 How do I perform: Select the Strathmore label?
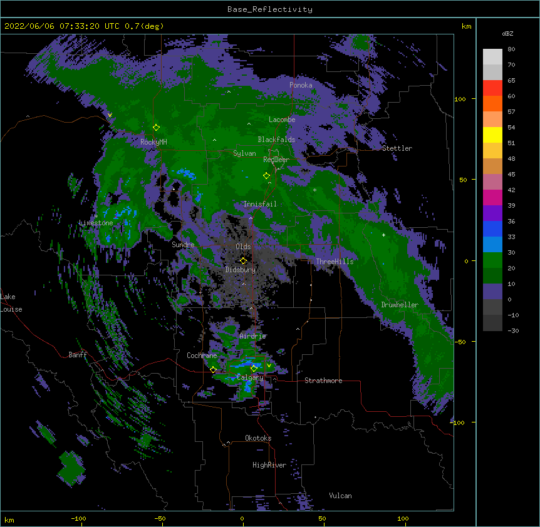click(323, 381)
